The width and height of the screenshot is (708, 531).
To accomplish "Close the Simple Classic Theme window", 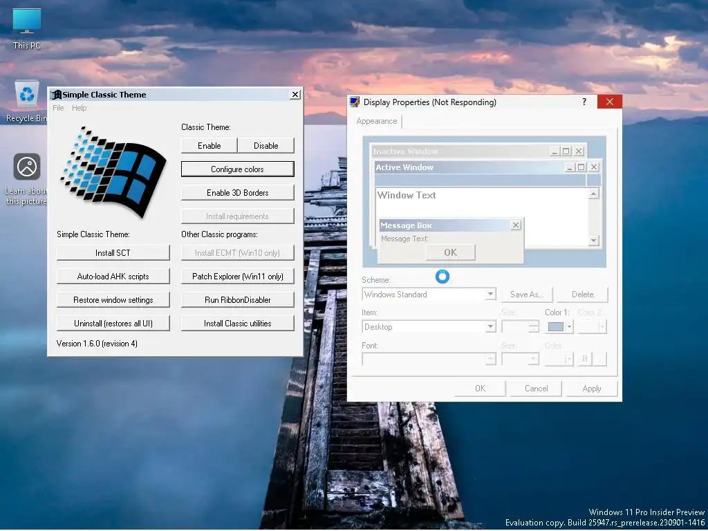I will [295, 94].
